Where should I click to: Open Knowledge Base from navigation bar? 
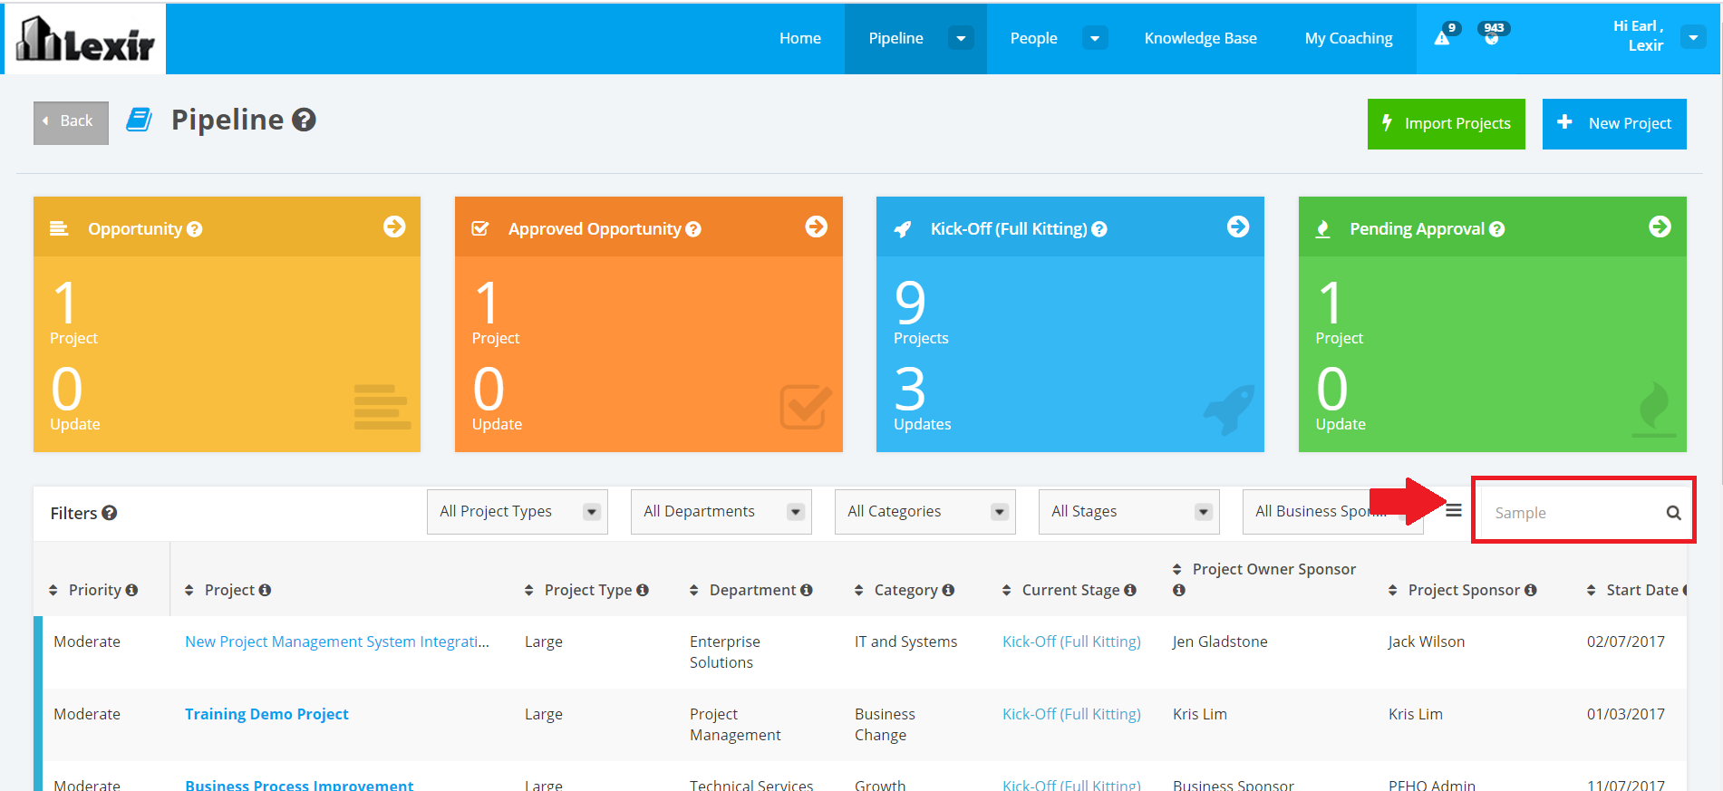(1200, 38)
